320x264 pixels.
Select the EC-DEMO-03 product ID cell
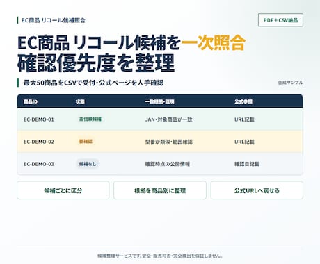coord(39,164)
